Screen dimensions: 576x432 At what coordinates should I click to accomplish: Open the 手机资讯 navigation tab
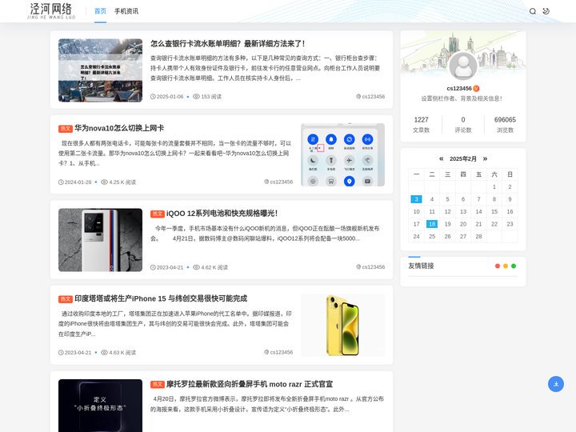tap(126, 11)
